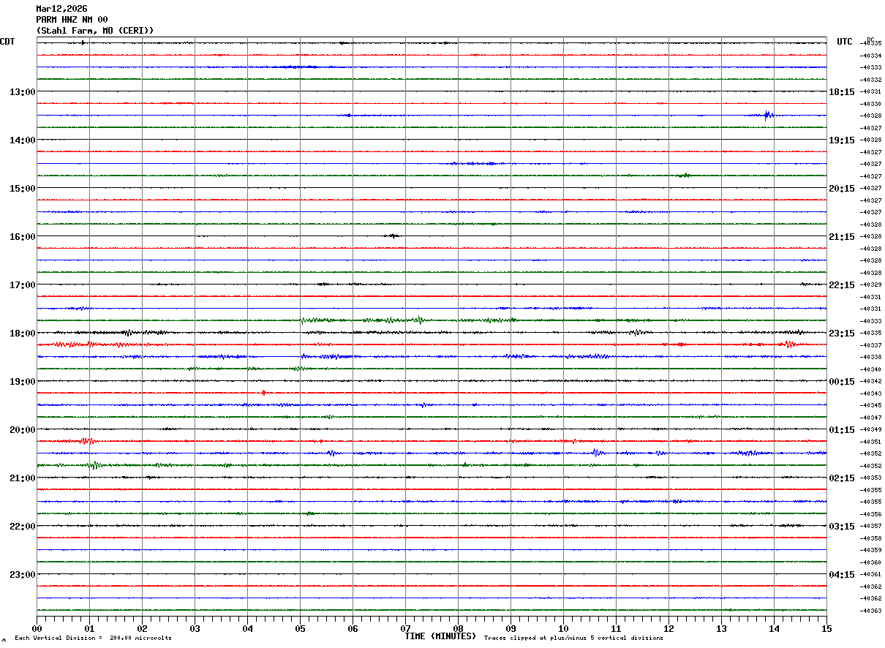The height and width of the screenshot is (648, 885).
Task: Click the "00" minute axis tick label
Action: click(x=37, y=628)
